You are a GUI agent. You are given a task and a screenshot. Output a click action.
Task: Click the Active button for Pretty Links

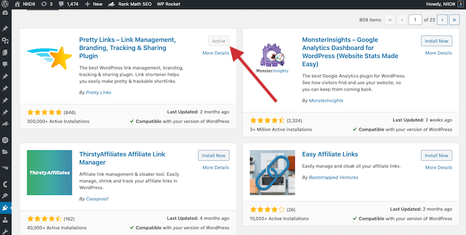pos(219,41)
